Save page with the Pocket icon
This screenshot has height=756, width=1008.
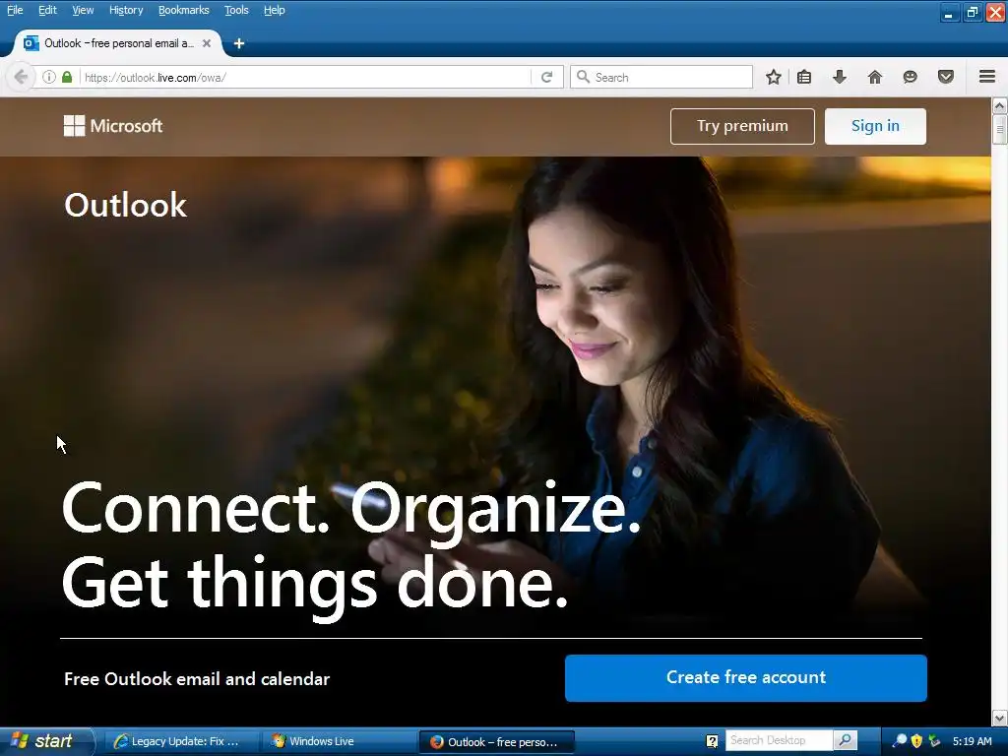[x=946, y=77]
